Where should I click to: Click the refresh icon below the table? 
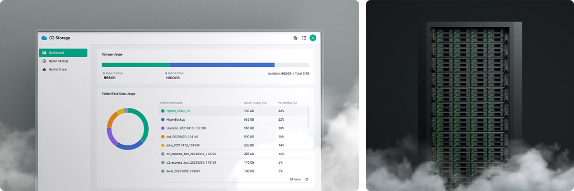pos(307,180)
